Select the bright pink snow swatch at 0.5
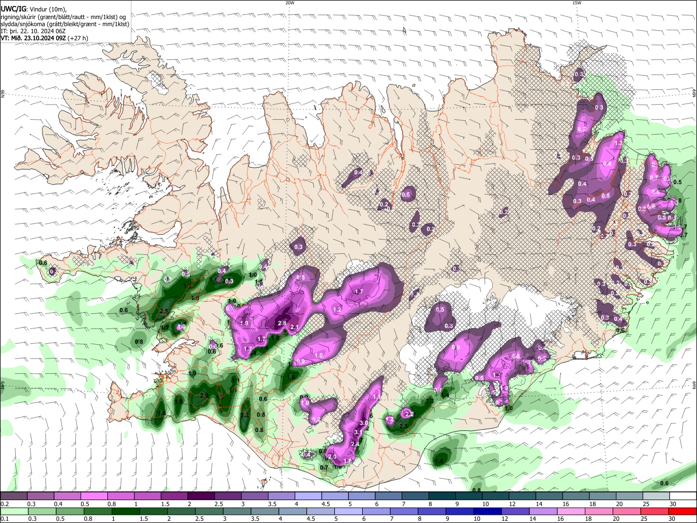The image size is (697, 523). (x=94, y=496)
